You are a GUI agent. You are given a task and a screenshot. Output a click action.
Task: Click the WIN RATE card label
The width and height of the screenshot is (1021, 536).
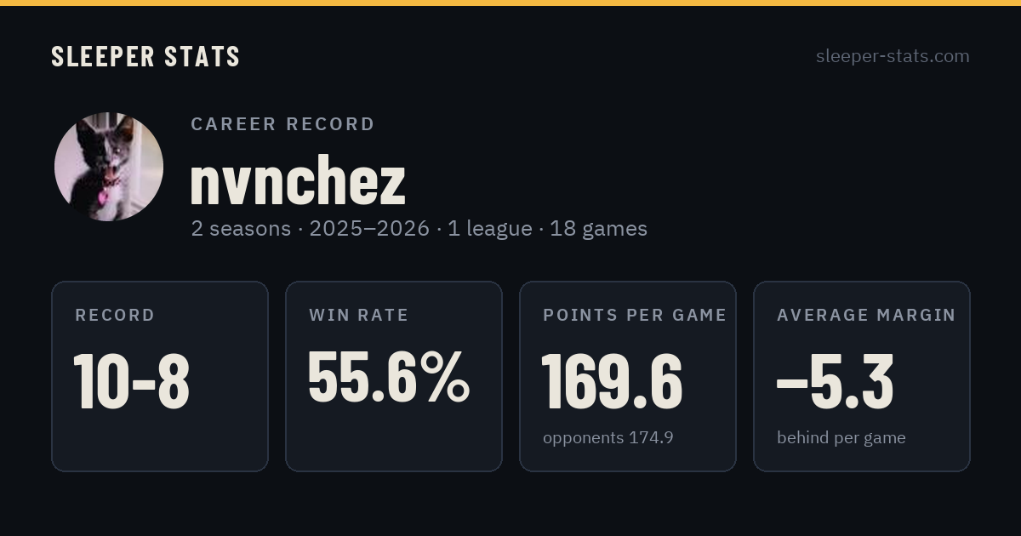tap(359, 315)
